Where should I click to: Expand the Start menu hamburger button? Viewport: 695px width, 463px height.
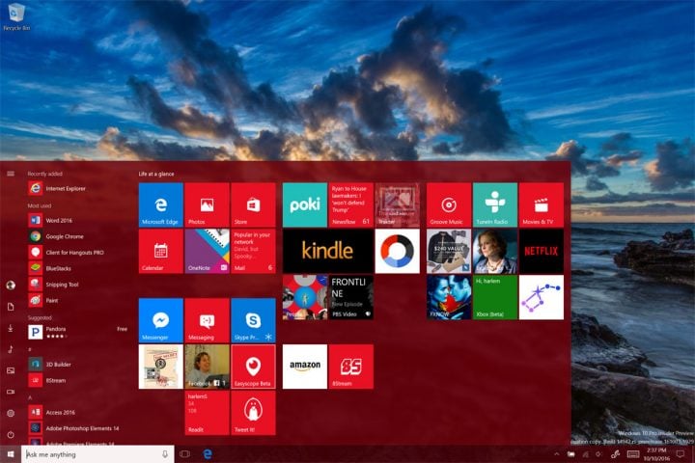(11, 174)
